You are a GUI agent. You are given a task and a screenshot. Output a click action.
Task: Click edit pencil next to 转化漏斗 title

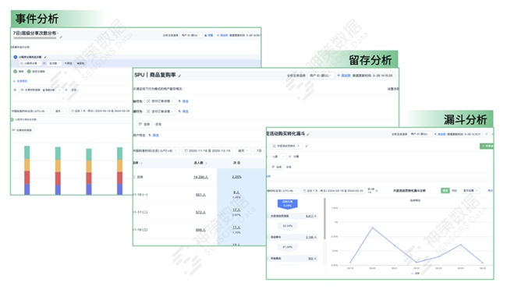pos(308,134)
